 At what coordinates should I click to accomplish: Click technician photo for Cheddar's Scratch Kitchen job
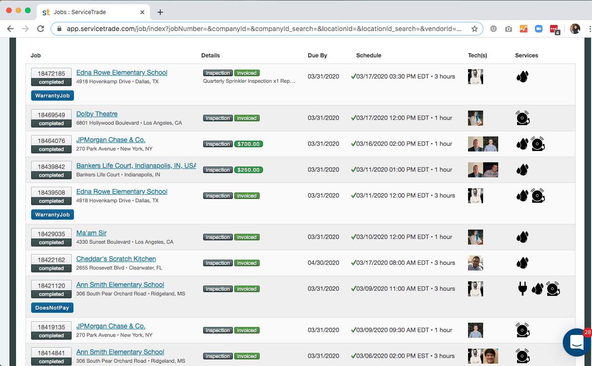tap(476, 263)
